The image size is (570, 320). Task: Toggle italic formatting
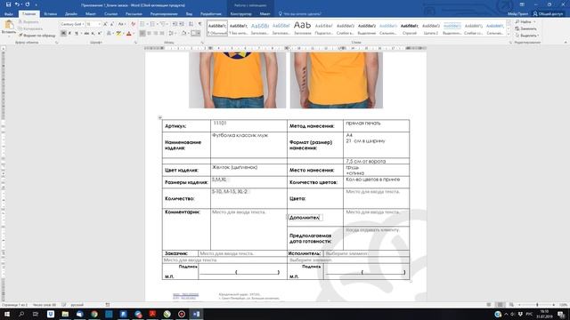[x=69, y=33]
